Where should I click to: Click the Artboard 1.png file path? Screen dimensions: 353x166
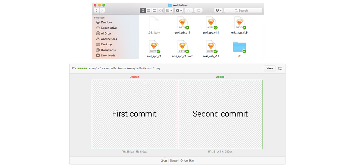tap(125, 69)
